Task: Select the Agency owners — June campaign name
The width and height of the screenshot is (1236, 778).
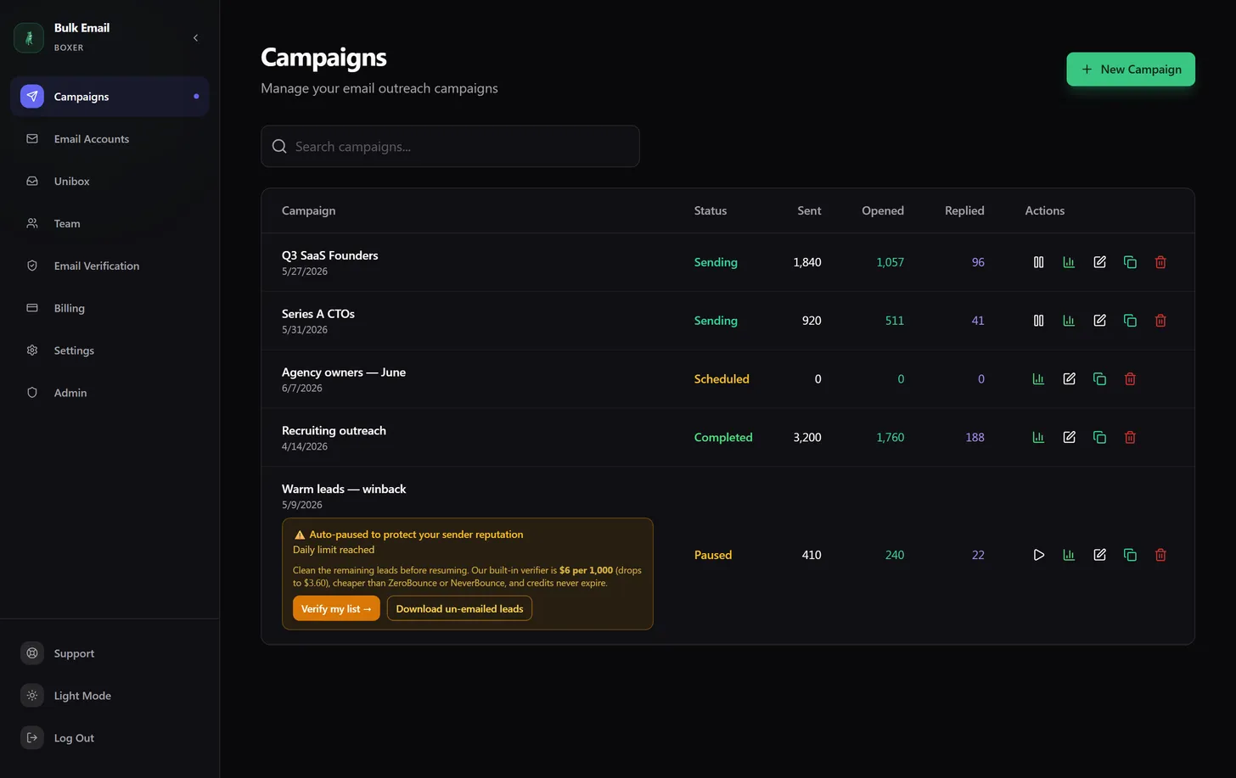Action: [x=344, y=372]
